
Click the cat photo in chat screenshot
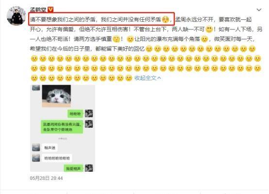click(56, 96)
